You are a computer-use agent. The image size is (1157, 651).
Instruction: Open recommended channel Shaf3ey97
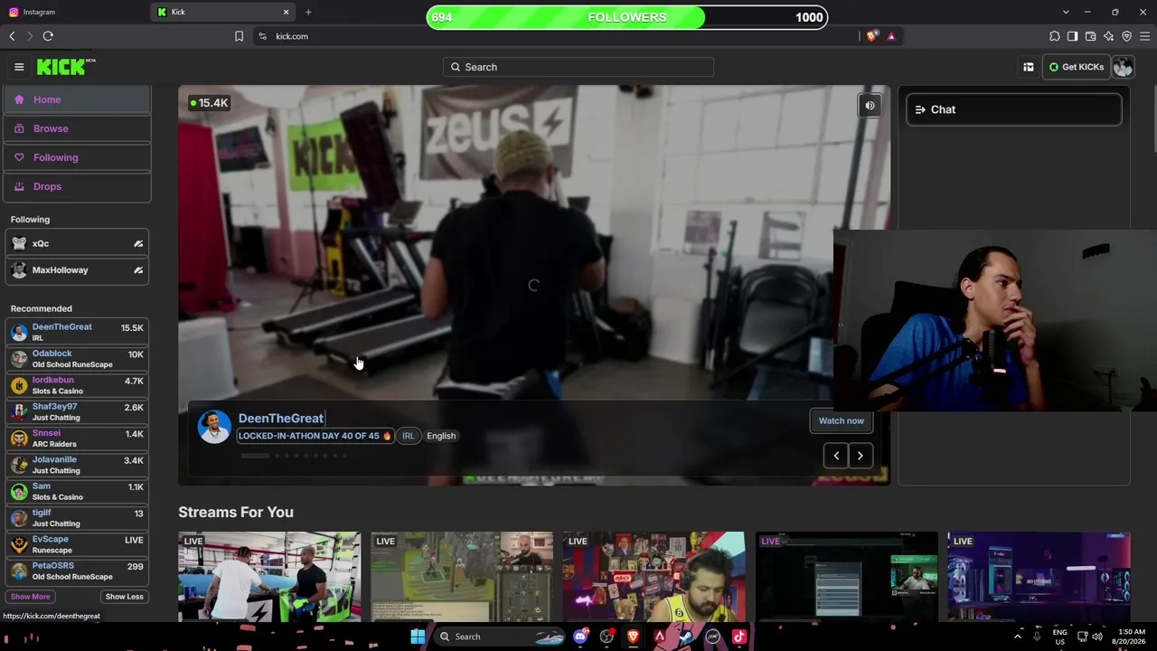tap(78, 411)
